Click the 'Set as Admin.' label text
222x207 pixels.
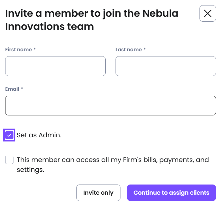point(39,135)
